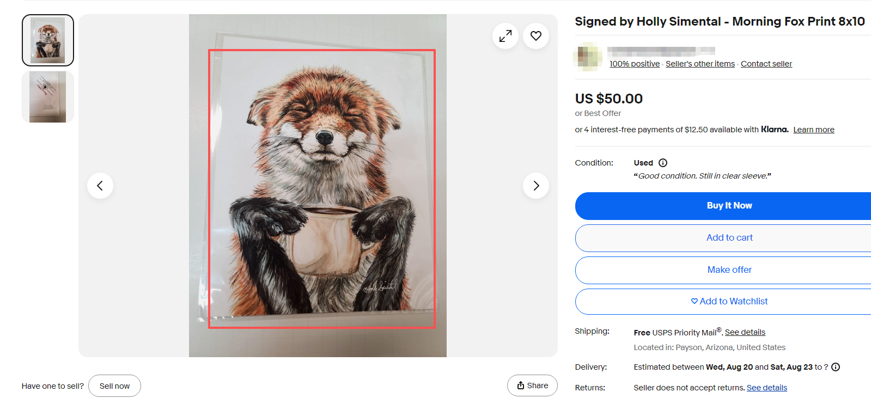Screen dimensions: 871x404
Task: Click the heart icon on the image
Action: click(x=536, y=36)
